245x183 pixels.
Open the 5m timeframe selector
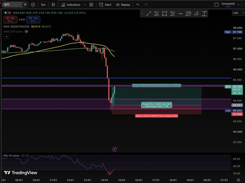click(x=43, y=5)
